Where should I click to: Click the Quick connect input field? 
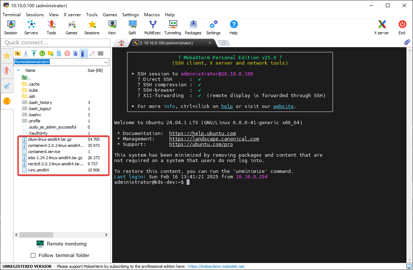(56, 43)
